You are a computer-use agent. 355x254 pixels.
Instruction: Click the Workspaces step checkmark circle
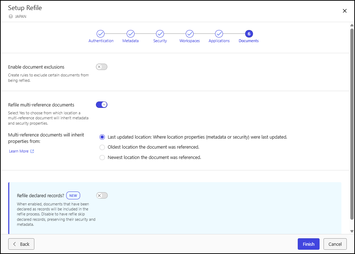point(190,34)
